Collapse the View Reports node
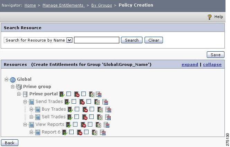The width and height of the screenshot is (230, 147). (25, 124)
